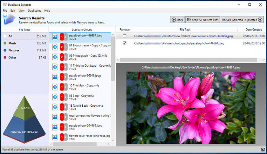This screenshot has width=267, height=154.
Task: Click file path list horizontal scrollbar thumb
Action: [188, 60]
